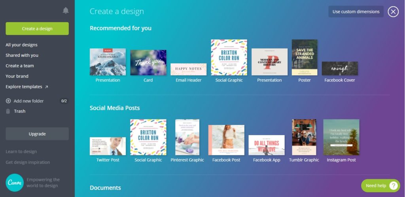Click the Explore templates external arrow icon
This screenshot has height=197, width=405.
47,87
